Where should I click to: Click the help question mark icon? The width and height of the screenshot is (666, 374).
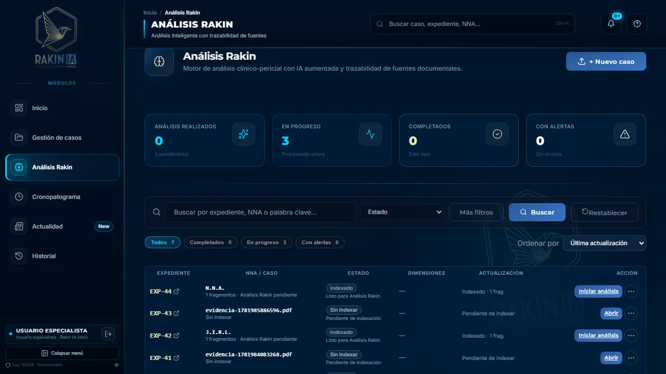click(637, 24)
